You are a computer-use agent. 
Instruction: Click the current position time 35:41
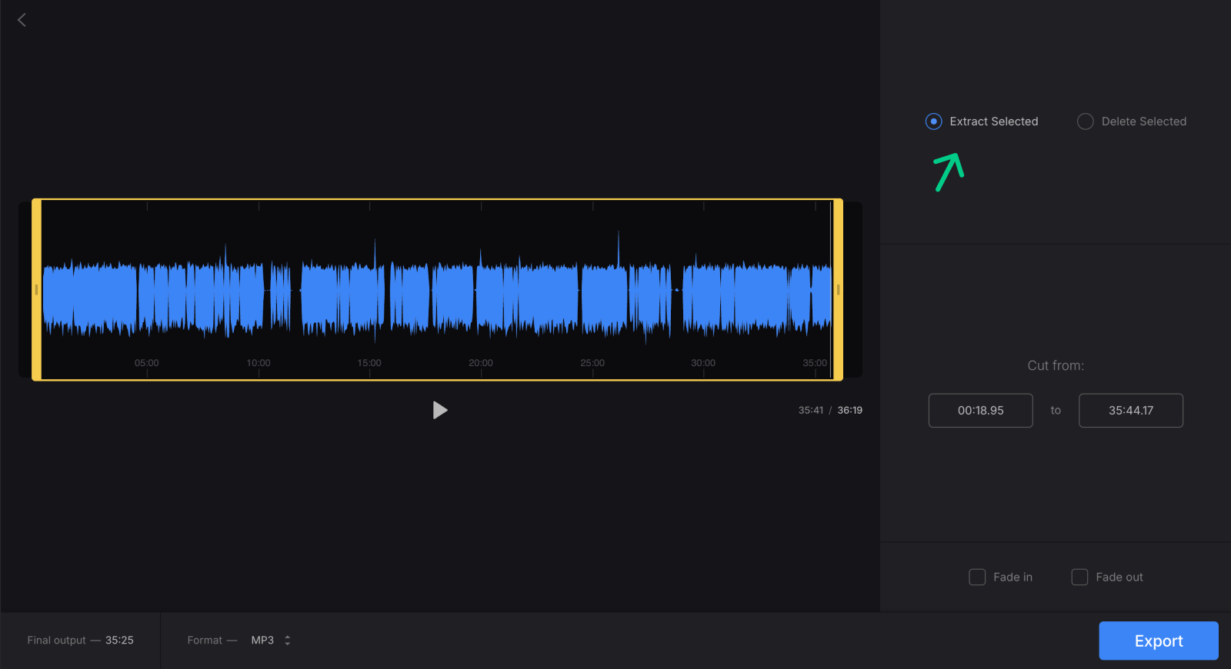(x=811, y=411)
